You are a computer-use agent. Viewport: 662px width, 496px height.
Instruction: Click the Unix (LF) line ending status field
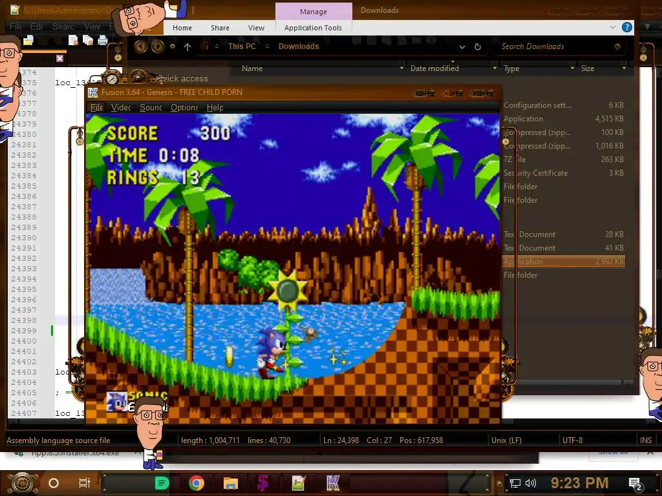pos(506,440)
